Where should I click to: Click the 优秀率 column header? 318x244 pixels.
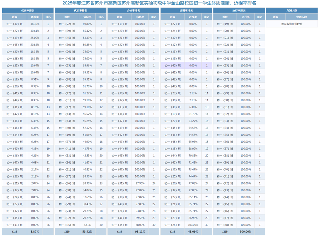(x=35, y=17)
